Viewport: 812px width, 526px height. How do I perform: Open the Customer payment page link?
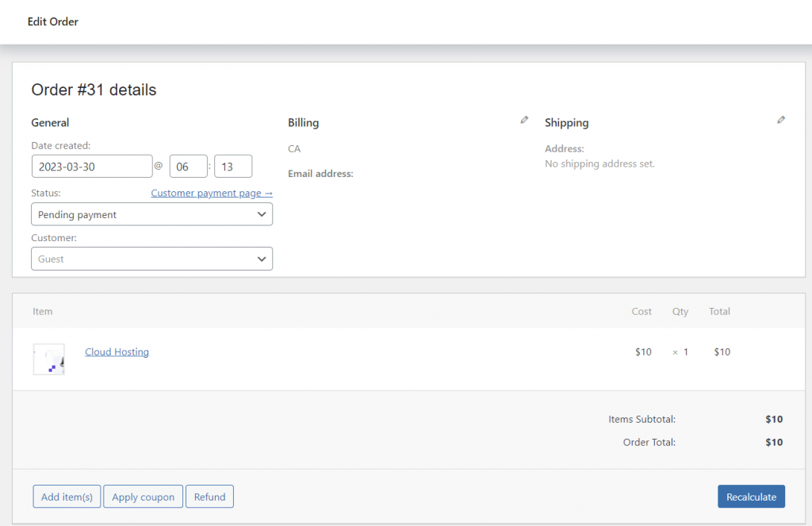[212, 193]
